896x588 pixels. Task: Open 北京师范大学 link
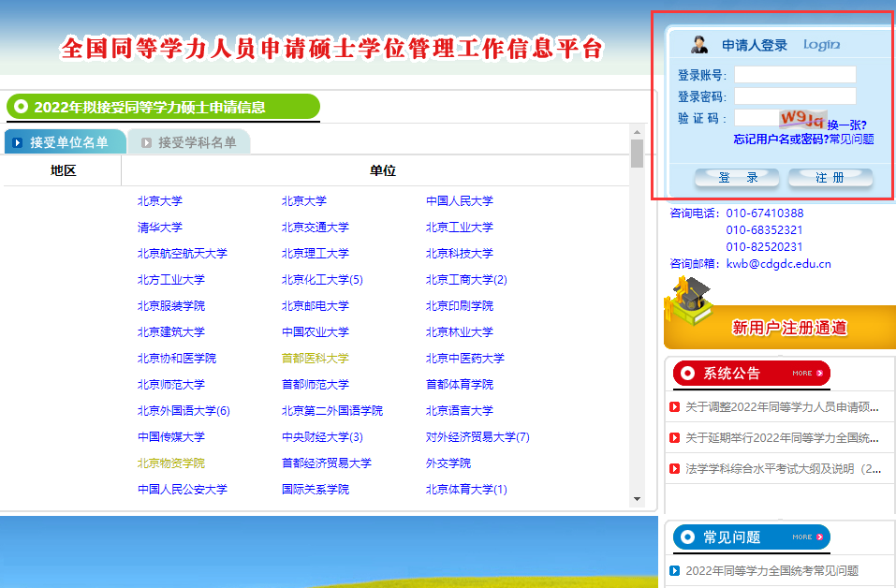170,385
